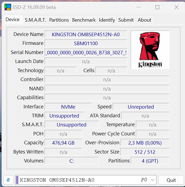185x187 pixels.
Task: Select the Identify tab
Action: (x=107, y=20)
